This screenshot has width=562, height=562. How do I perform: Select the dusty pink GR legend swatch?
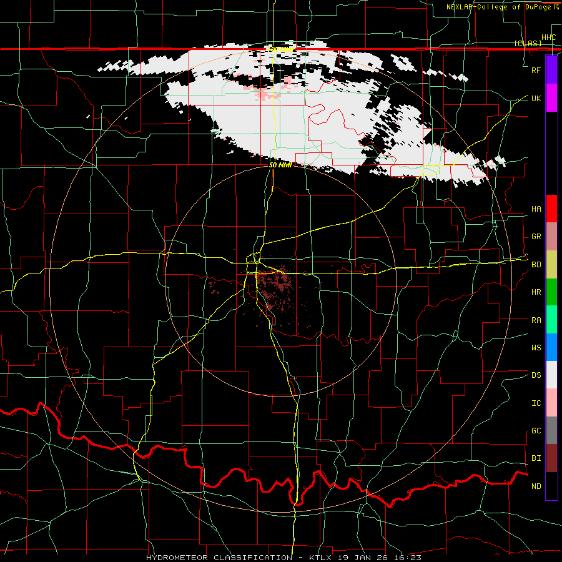pos(551,236)
